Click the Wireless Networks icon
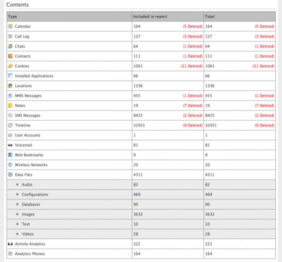282x262 pixels. pyautogui.click(x=10, y=165)
